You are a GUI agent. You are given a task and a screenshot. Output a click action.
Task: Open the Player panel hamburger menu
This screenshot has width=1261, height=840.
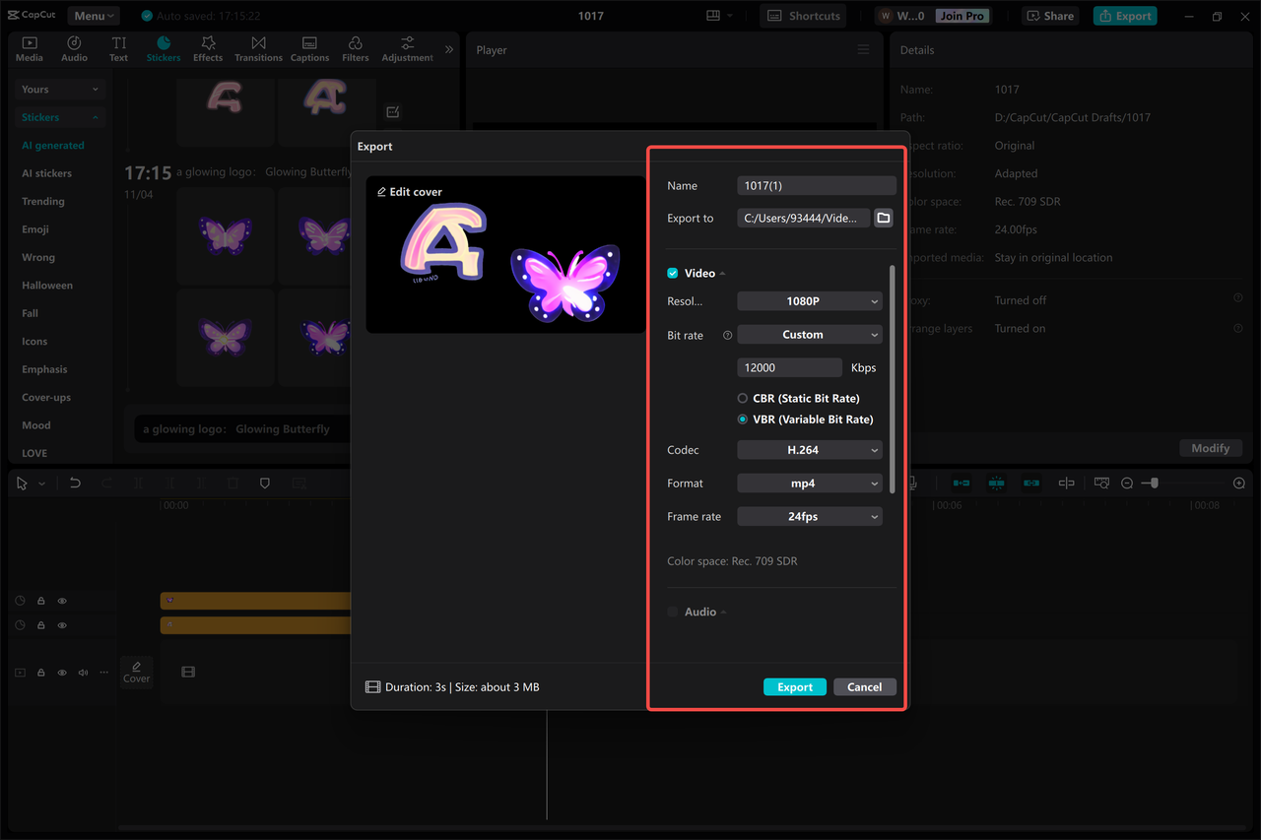[x=863, y=49]
